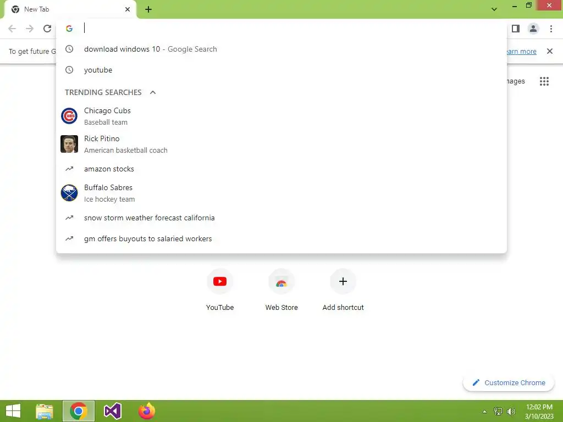Open File Explorer from taskbar

click(x=45, y=411)
